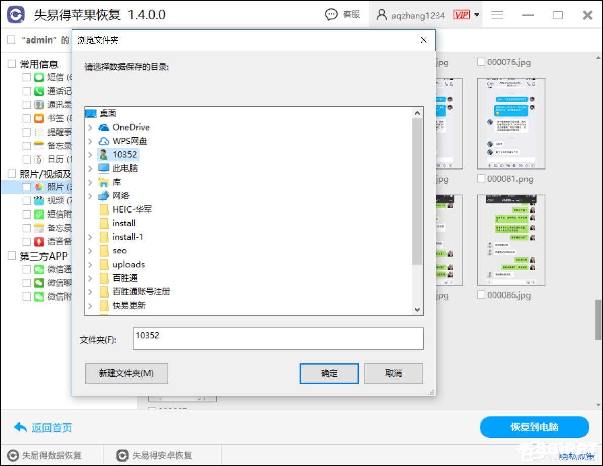Expand the uploads folder node
This screenshot has height=466, width=603.
[90, 265]
